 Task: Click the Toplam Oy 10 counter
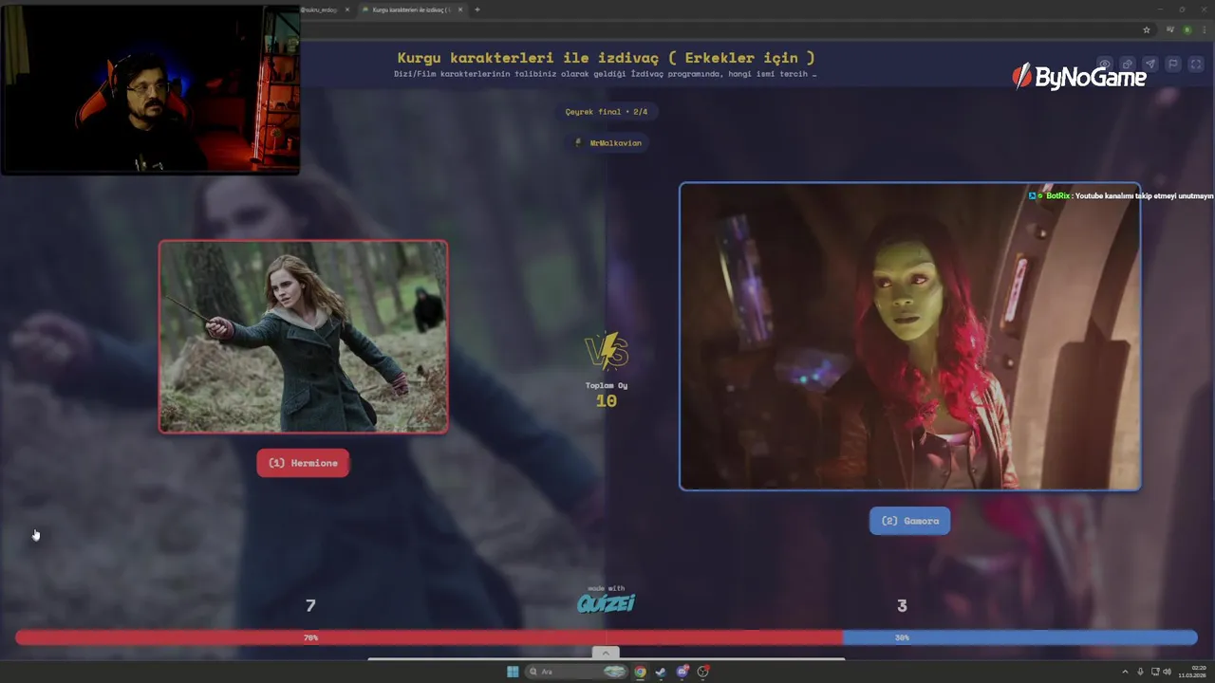[x=607, y=395]
